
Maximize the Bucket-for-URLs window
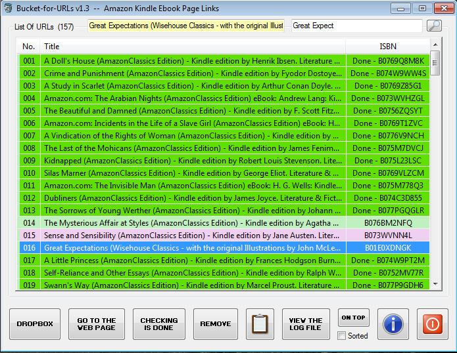coord(422,9)
